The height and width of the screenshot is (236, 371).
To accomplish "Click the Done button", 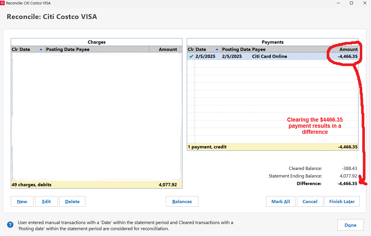I will (x=351, y=225).
